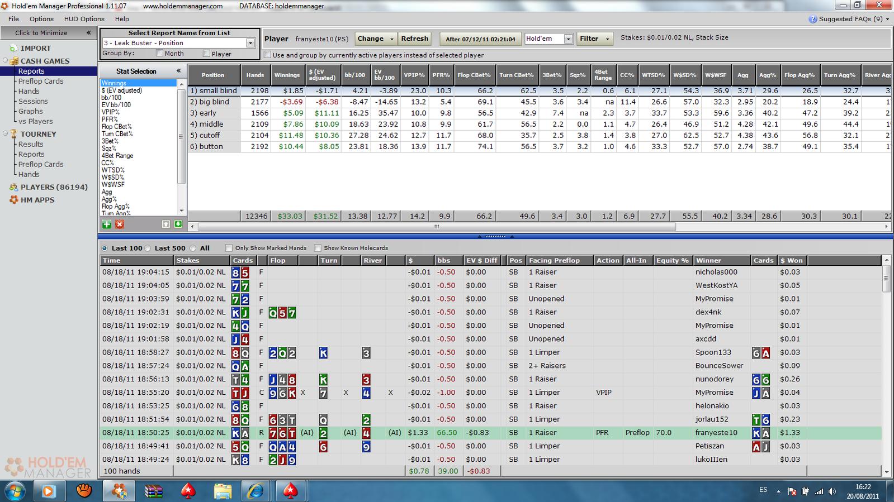894x502 pixels.
Task: Open the IMPORT section icon
Action: 13,48
